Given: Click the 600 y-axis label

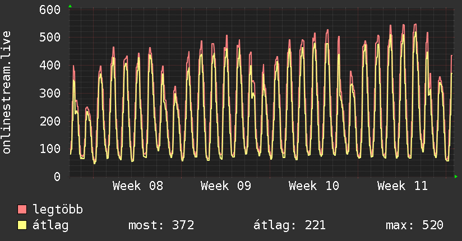Looking at the screenshot, I should 50,10.
